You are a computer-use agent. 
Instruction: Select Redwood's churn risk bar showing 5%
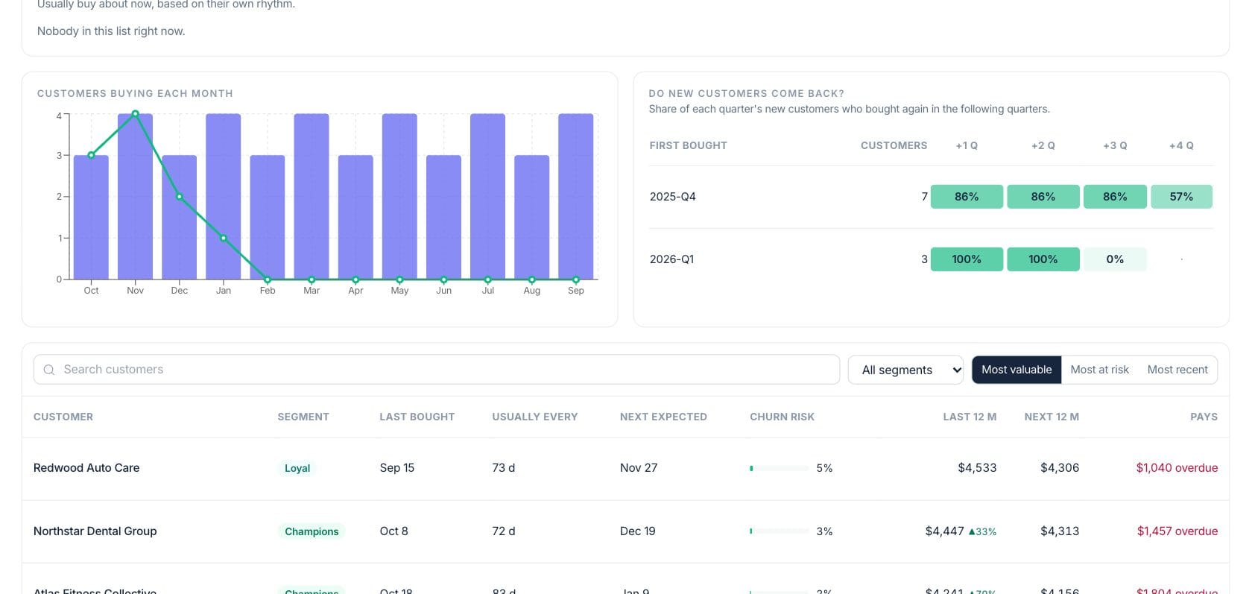779,468
